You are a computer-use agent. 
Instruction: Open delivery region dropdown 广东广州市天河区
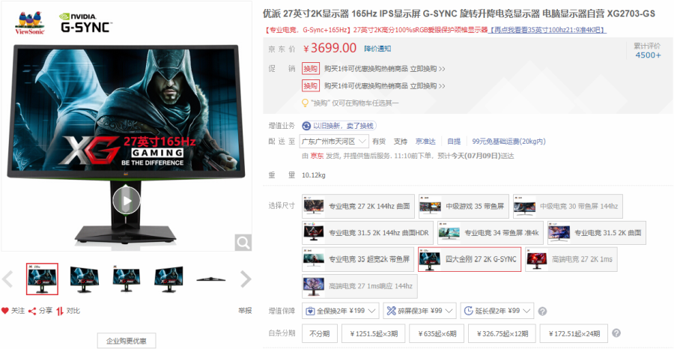[x=333, y=141]
